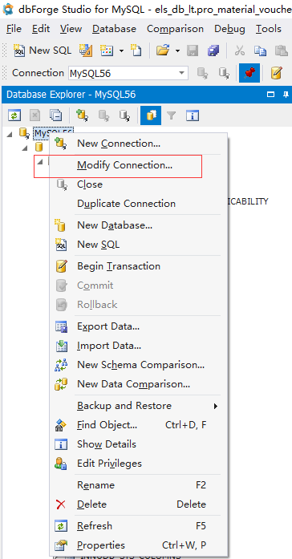Select New SQL in the context menu

point(138,245)
